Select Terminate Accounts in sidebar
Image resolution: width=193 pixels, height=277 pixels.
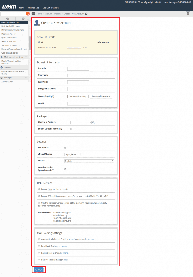point(9,45)
